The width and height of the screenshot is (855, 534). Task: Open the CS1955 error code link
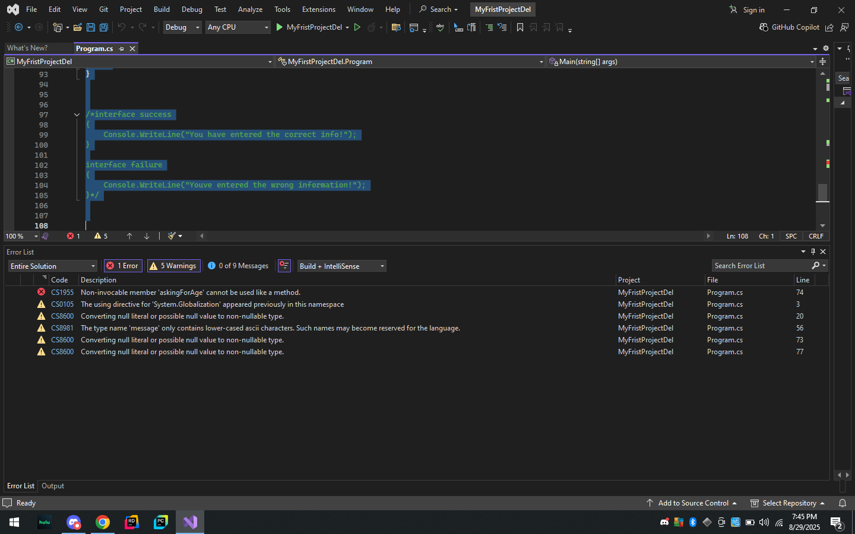62,293
